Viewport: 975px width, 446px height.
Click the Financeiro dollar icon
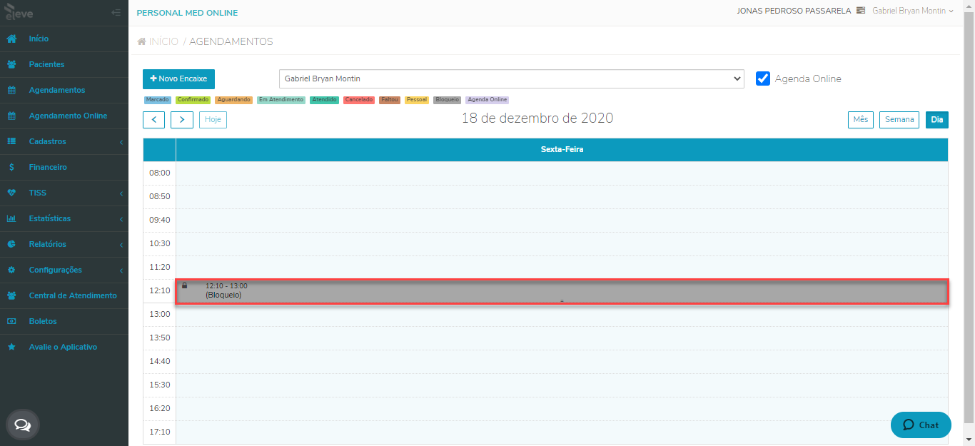(x=11, y=167)
